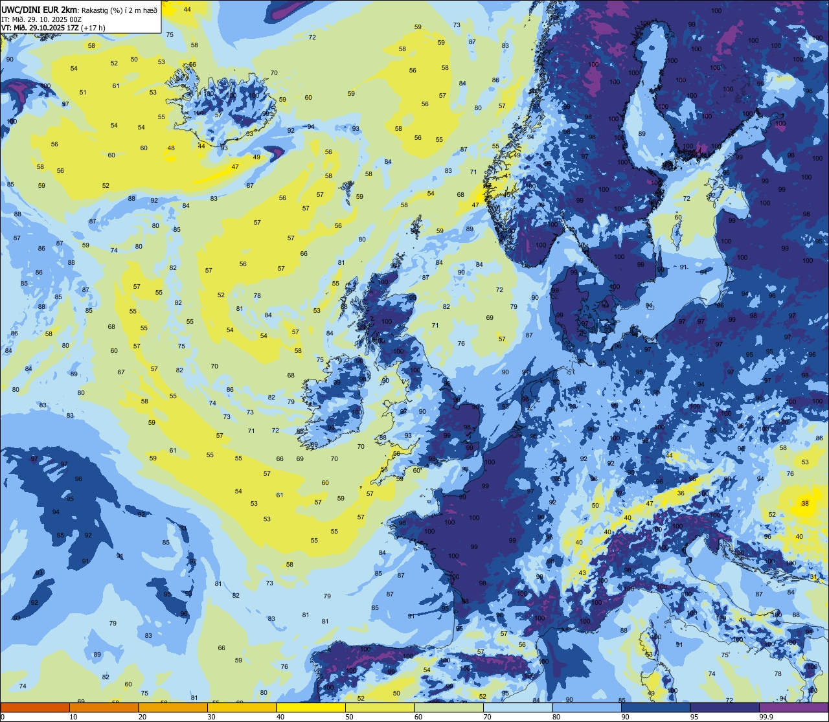This screenshot has height=722, width=829.
Task: Click the 'IT: Mið. 29. 10. 2025 00Z' line
Action: click(41, 19)
